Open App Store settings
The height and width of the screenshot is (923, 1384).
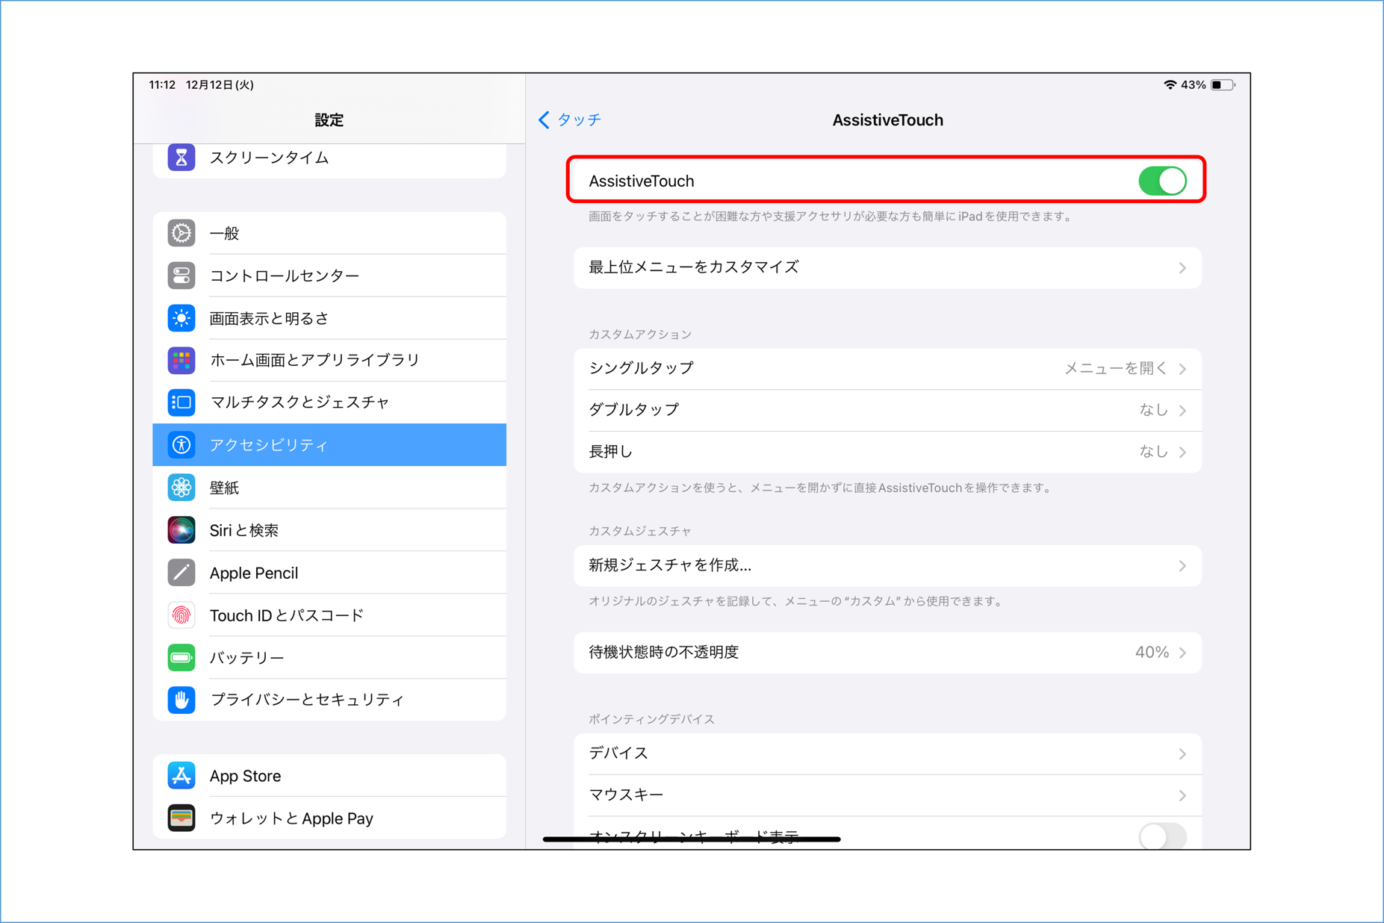click(329, 776)
